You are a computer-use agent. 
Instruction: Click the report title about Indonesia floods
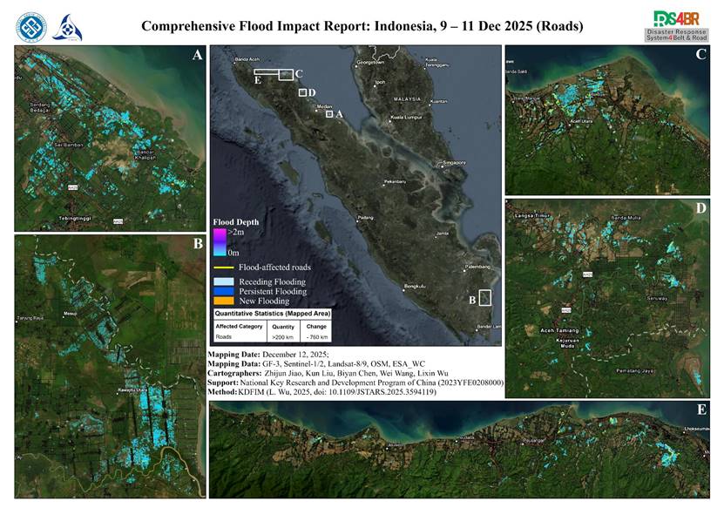pyautogui.click(x=362, y=26)
